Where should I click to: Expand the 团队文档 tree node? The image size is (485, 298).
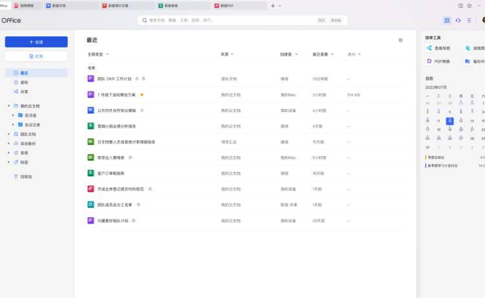[9, 134]
